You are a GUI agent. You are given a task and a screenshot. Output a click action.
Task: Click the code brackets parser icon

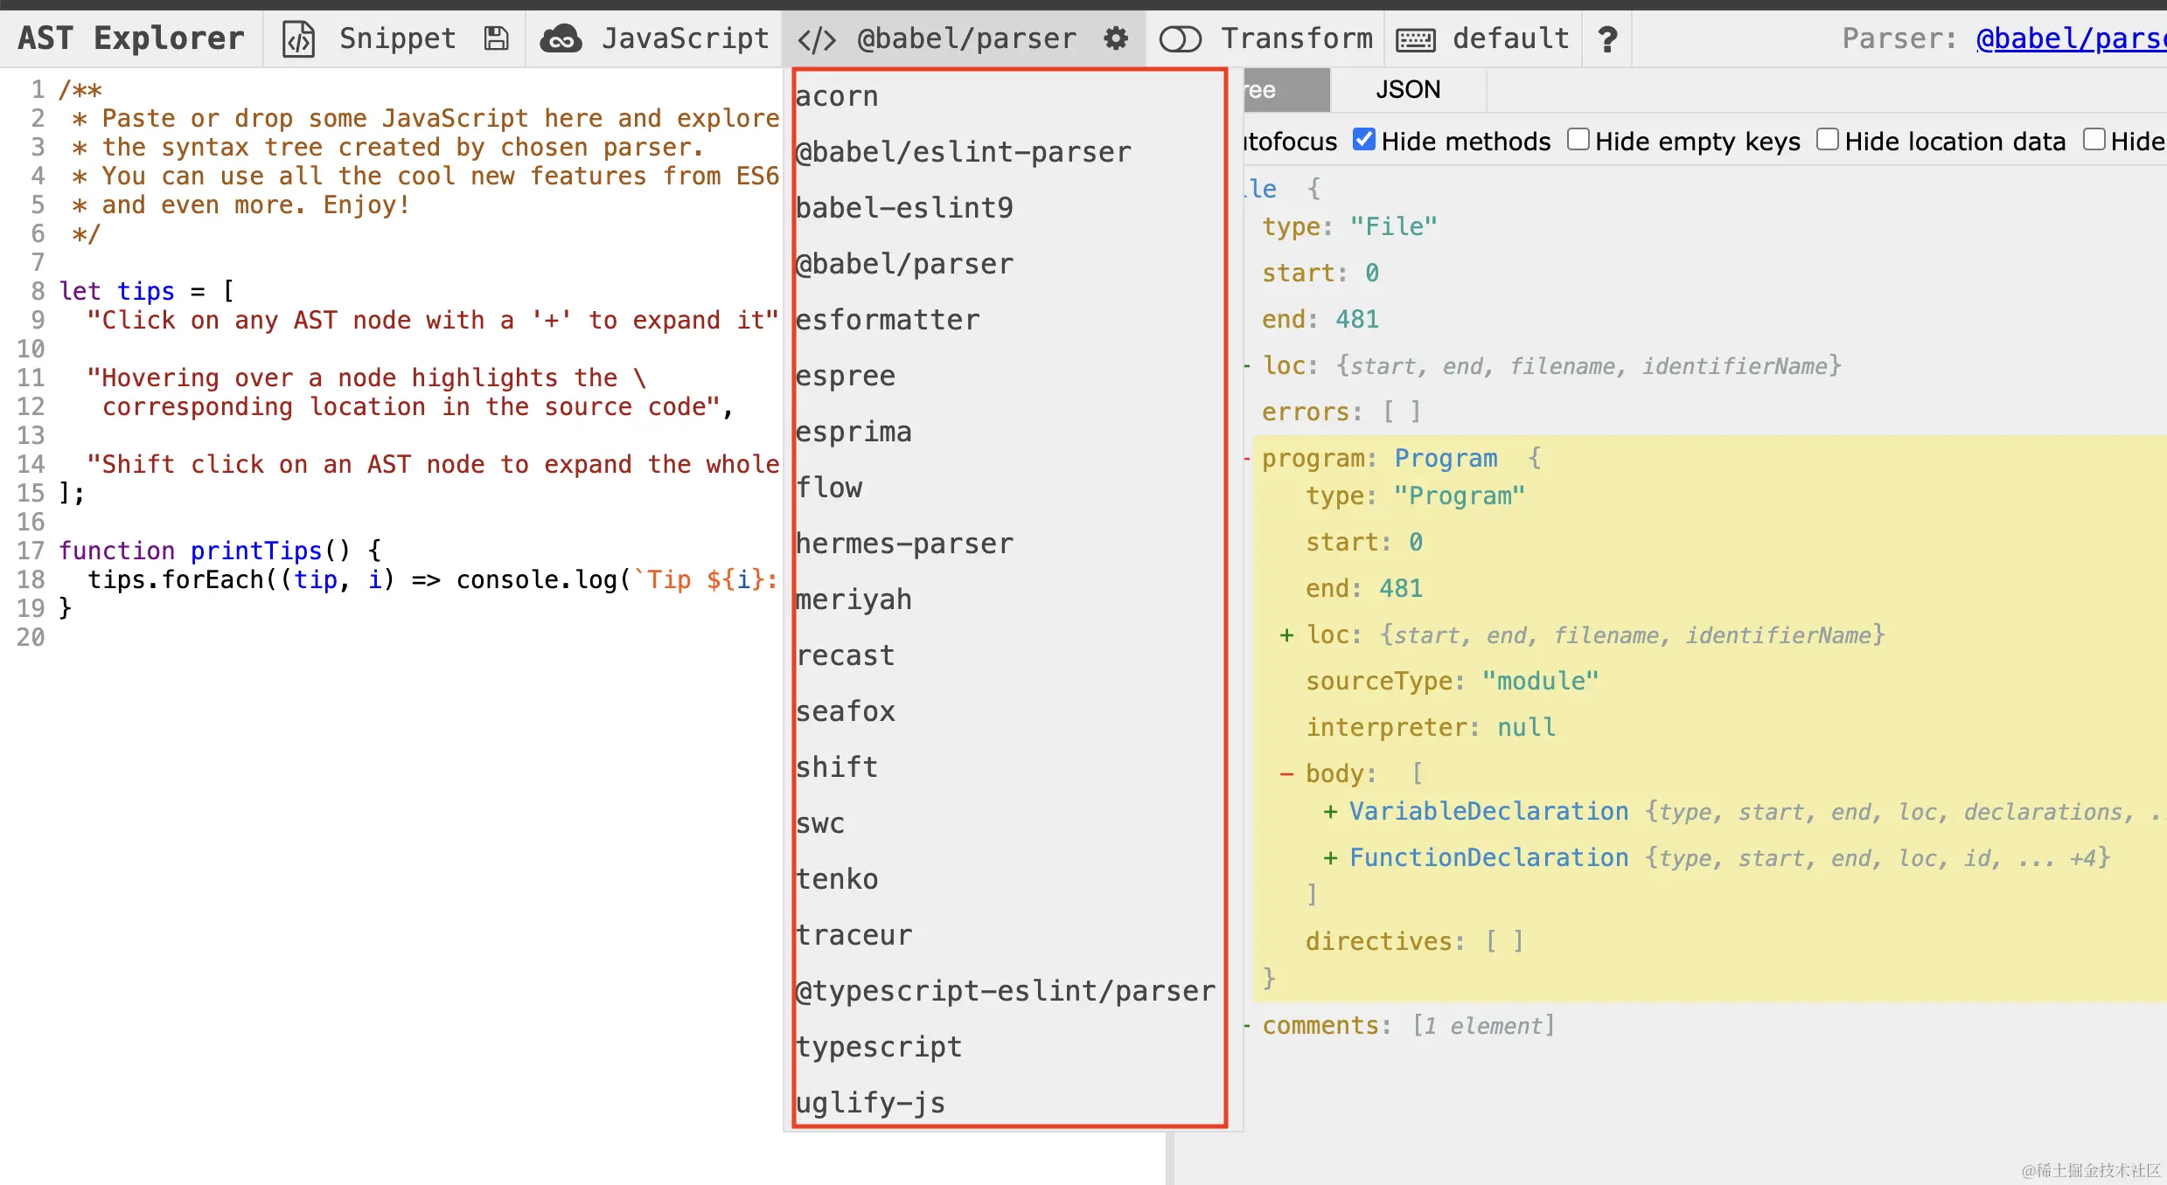(817, 39)
